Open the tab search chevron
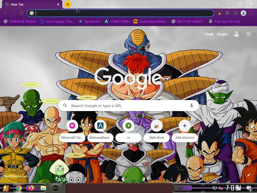Image resolution: width=257 pixels, height=193 pixels. pyautogui.click(x=217, y=4)
